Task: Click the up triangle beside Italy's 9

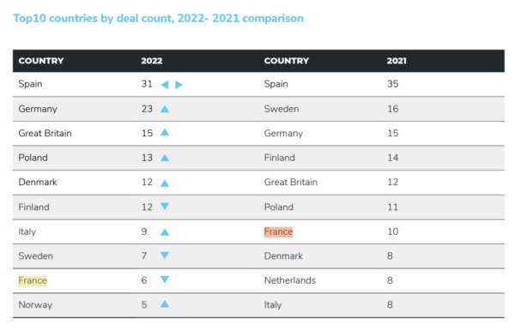Action: point(165,232)
